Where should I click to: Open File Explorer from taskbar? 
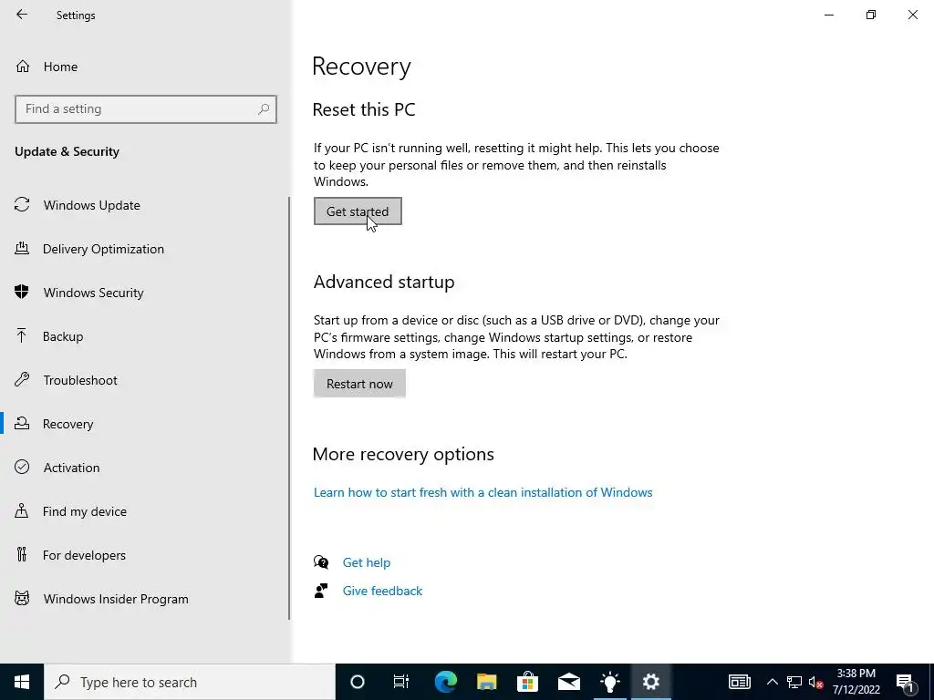(x=487, y=682)
